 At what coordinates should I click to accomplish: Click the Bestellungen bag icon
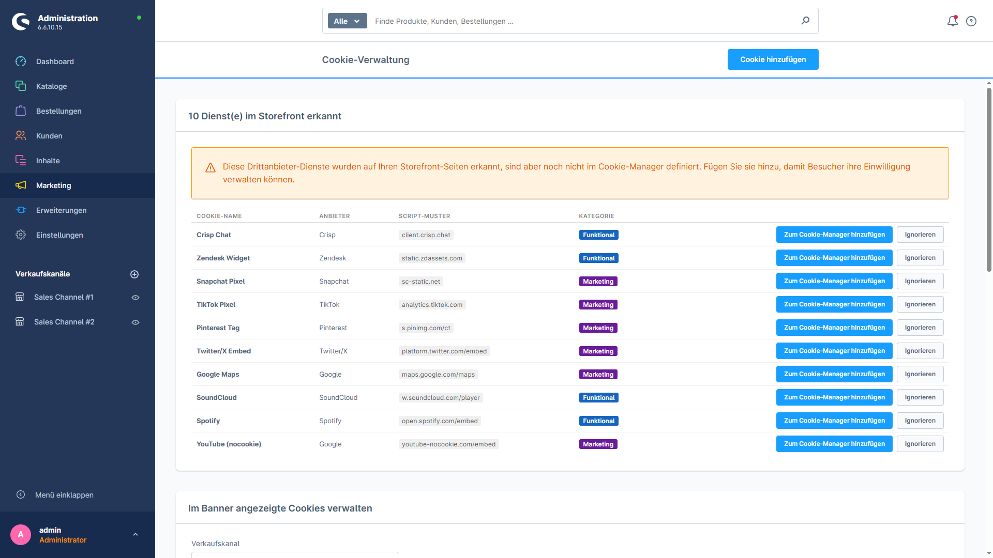click(21, 111)
